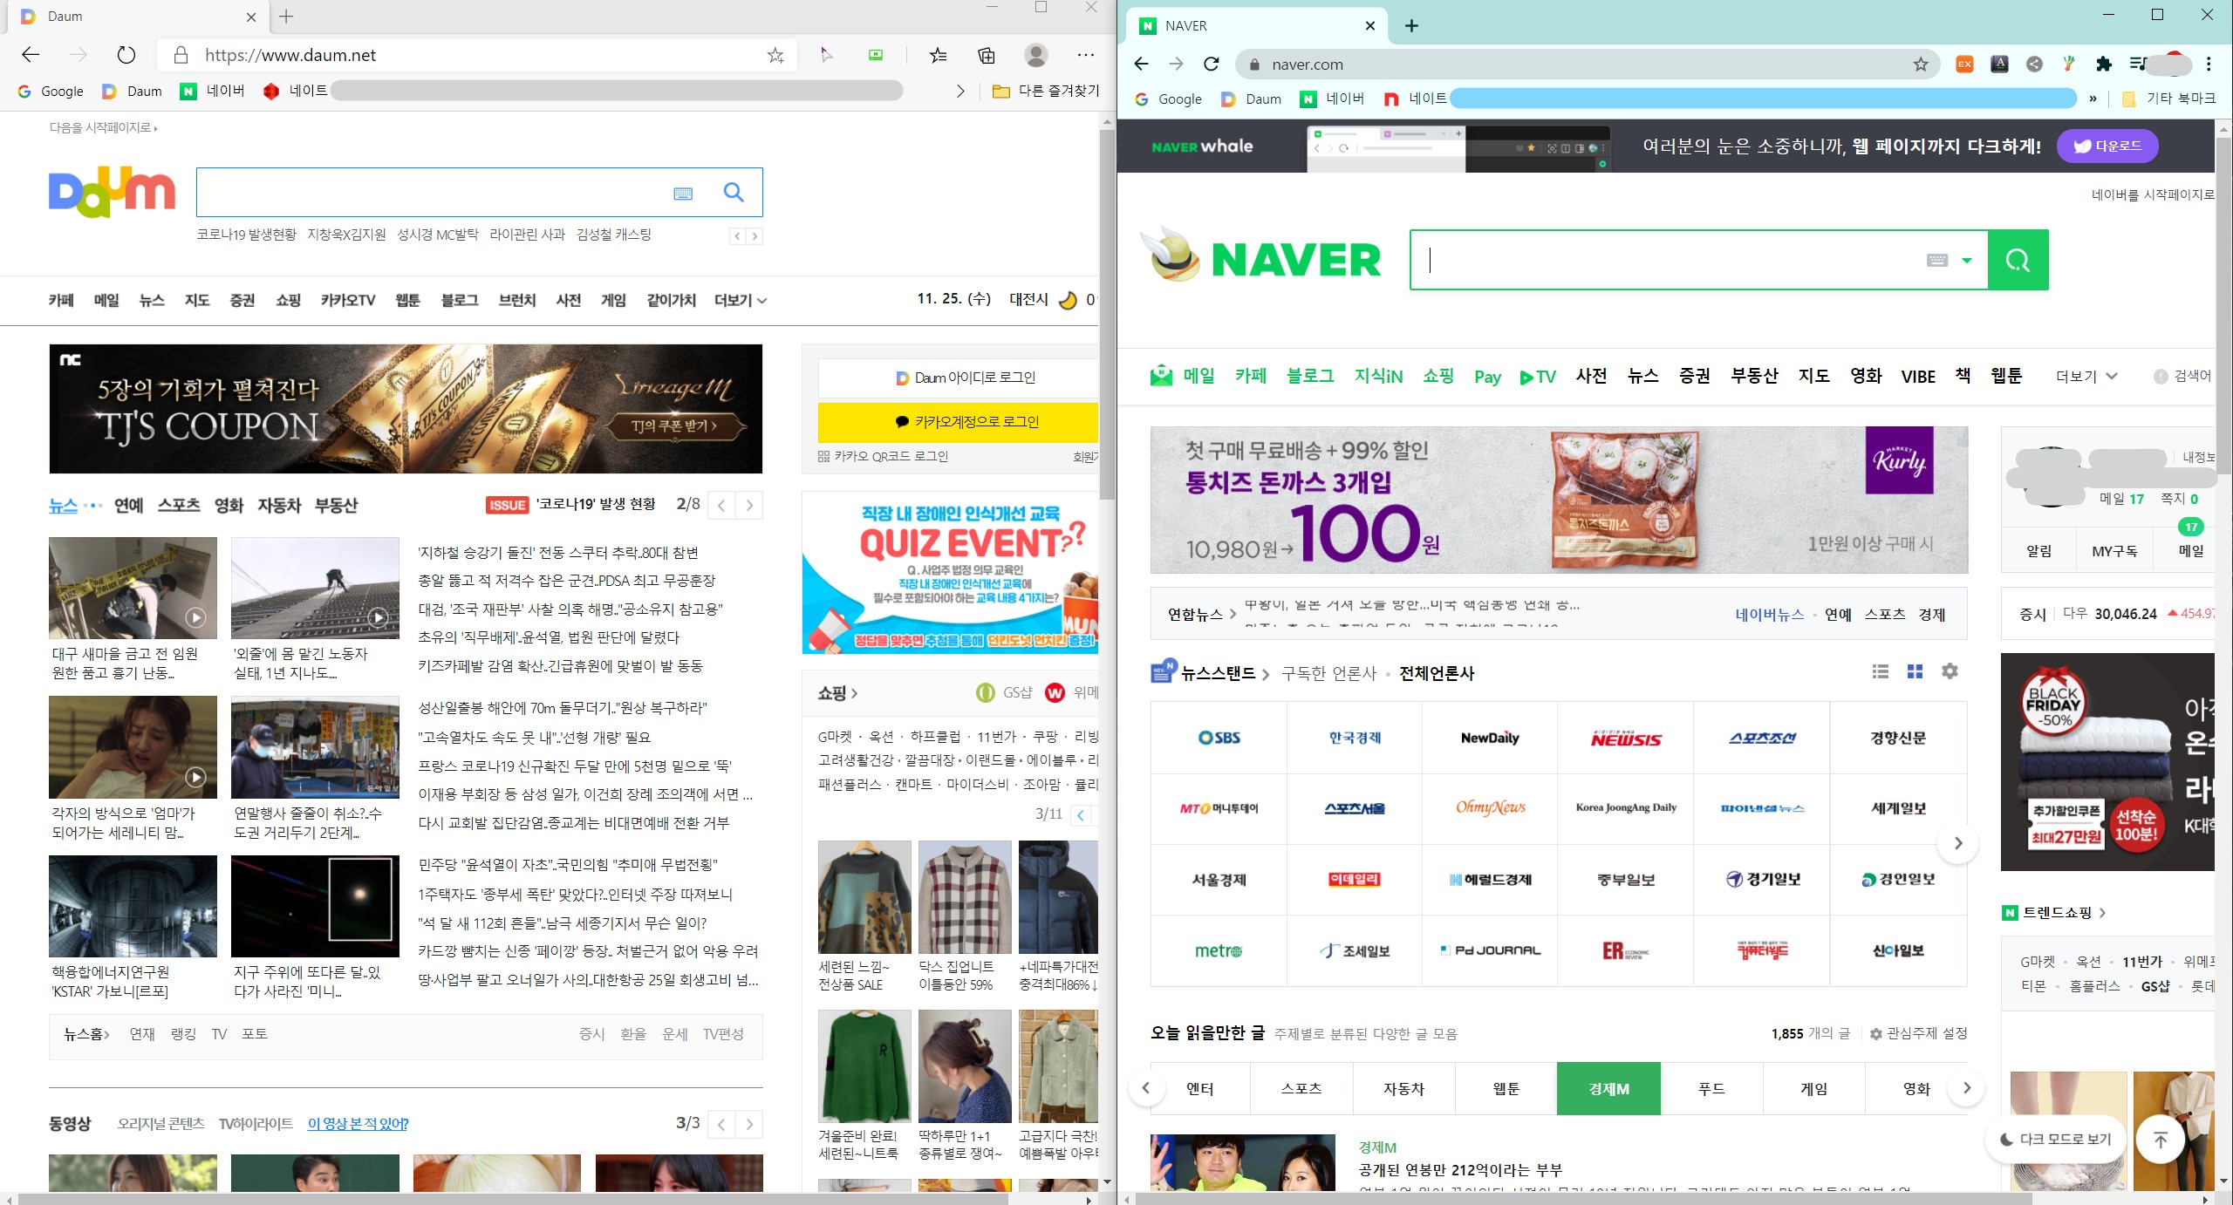Open Google favorite in Edge bar

click(51, 91)
